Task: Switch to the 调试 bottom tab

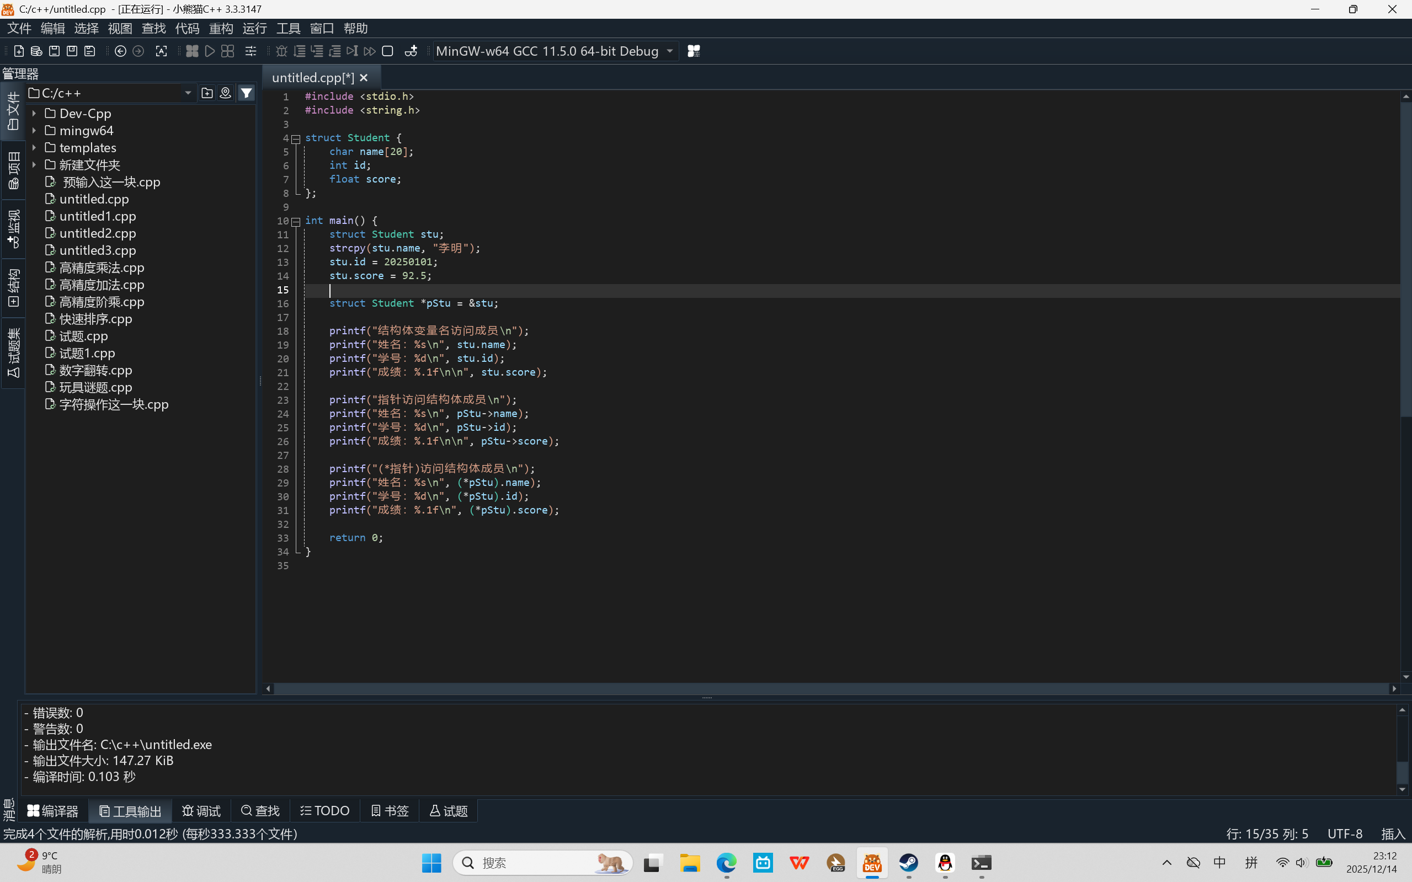Action: click(x=201, y=811)
